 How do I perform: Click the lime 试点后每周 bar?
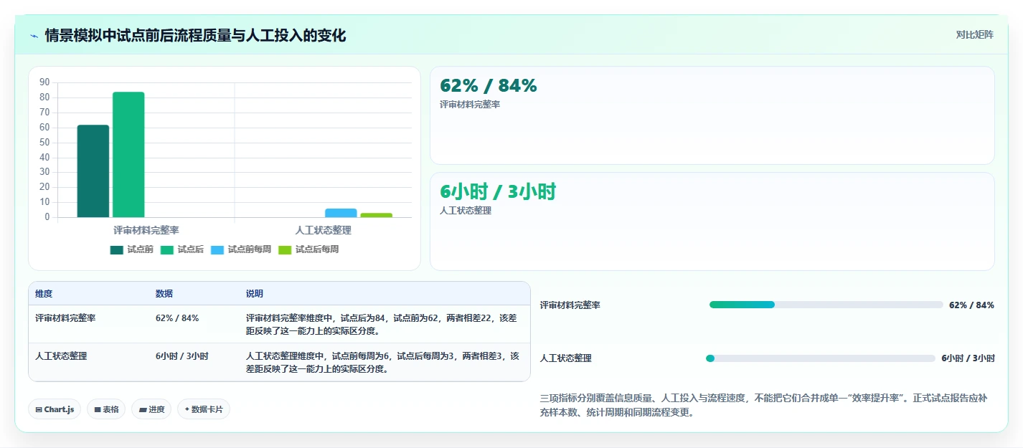pyautogui.click(x=376, y=215)
